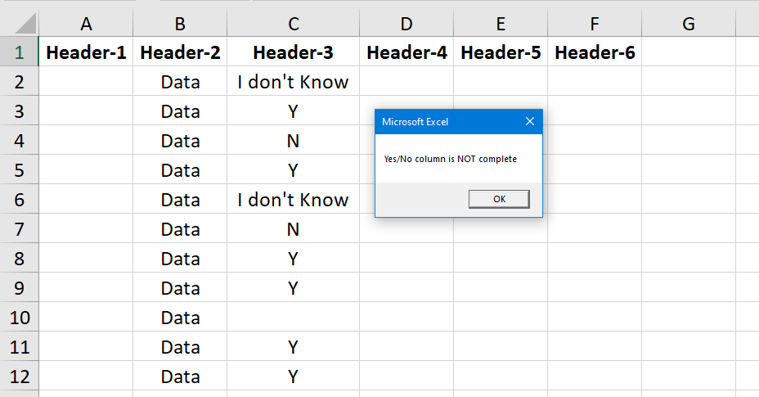Select row 5 header
The image size is (759, 397).
(x=20, y=170)
